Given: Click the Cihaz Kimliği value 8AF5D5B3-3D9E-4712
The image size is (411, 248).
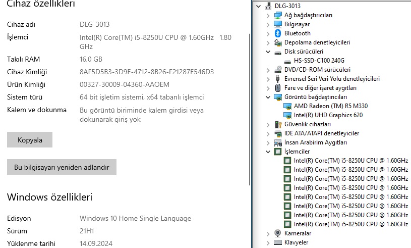Looking at the screenshot, I should pyautogui.click(x=147, y=72).
